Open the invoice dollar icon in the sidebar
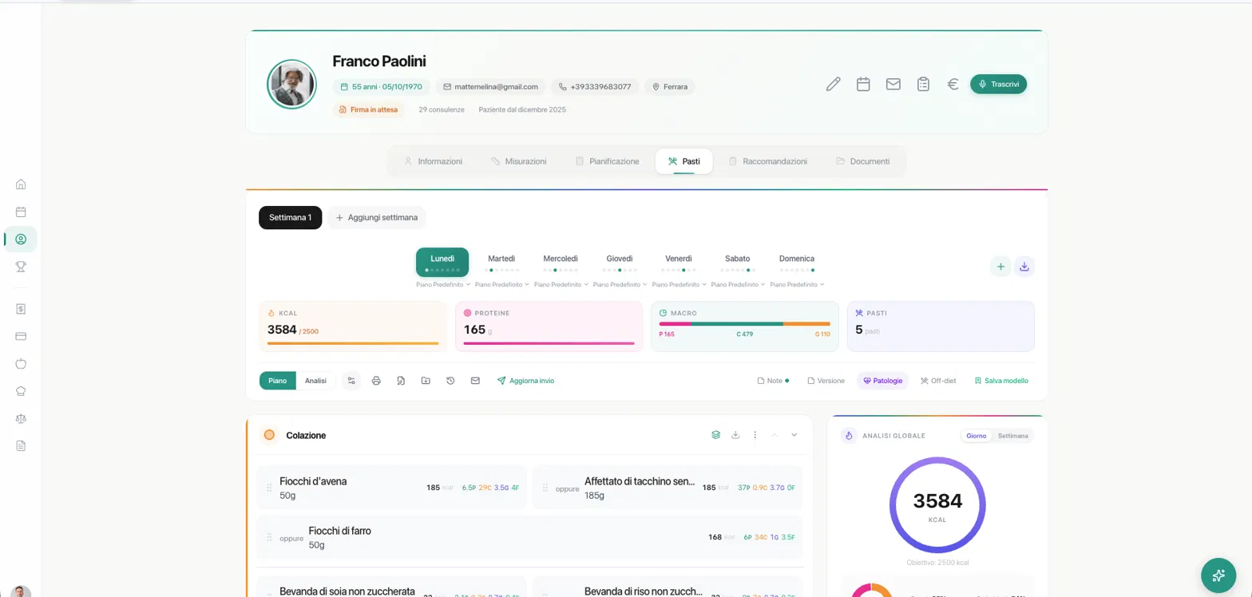This screenshot has height=597, width=1252. [x=21, y=308]
